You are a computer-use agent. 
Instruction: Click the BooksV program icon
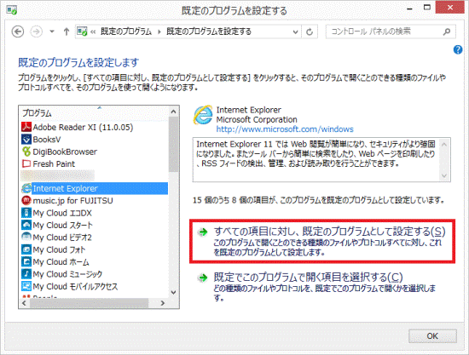(x=26, y=140)
